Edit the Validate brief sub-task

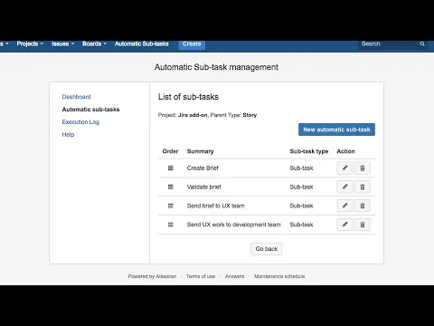(344, 187)
